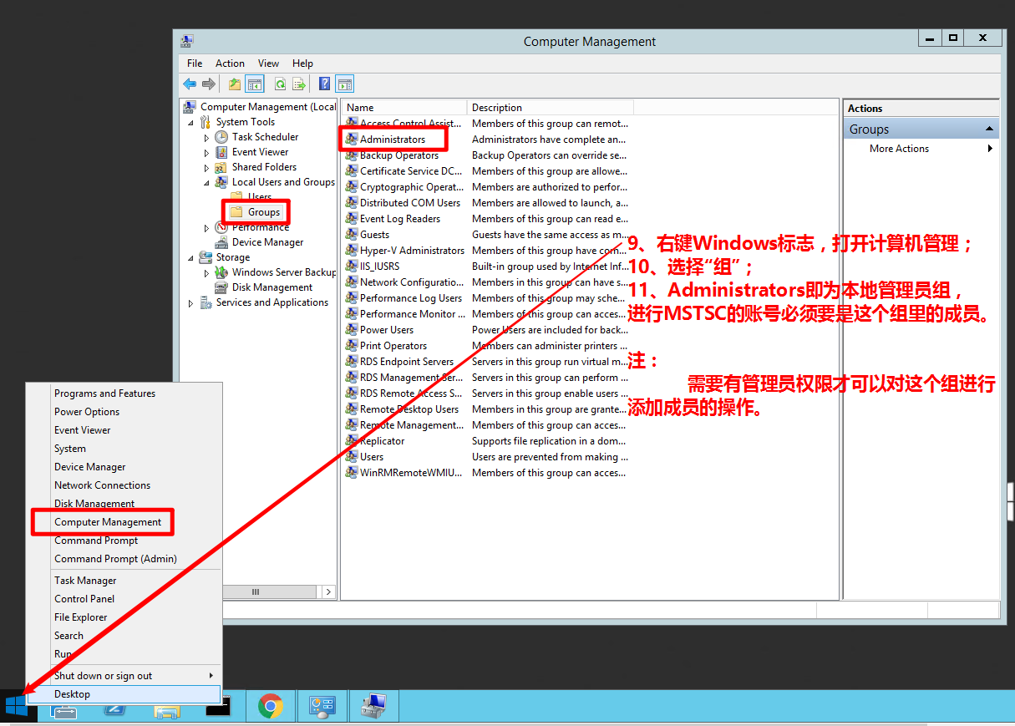Click the Back arrow toolbar icon
This screenshot has height=726, width=1015.
(190, 84)
